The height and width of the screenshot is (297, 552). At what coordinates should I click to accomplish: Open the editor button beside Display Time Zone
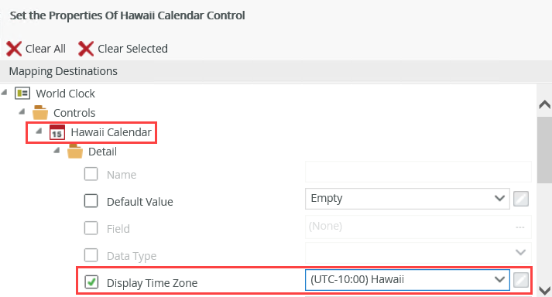coord(521,280)
